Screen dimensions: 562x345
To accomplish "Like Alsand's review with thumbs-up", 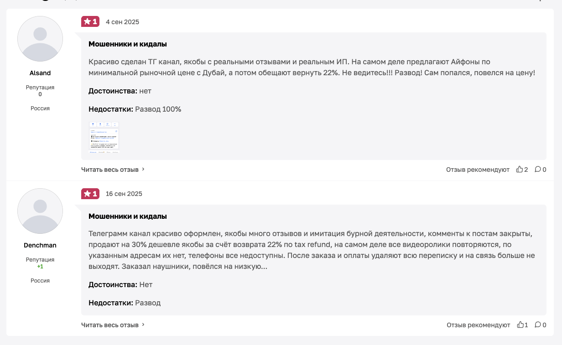I will click(x=520, y=170).
